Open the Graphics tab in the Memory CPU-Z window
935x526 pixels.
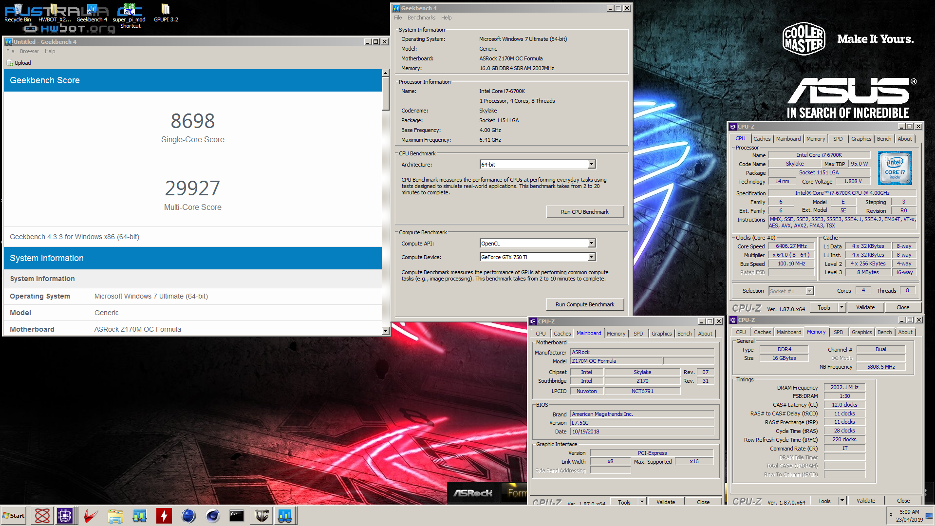pos(861,332)
